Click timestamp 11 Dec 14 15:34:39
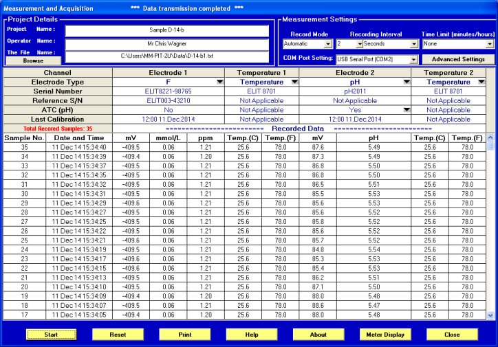 pos(79,157)
